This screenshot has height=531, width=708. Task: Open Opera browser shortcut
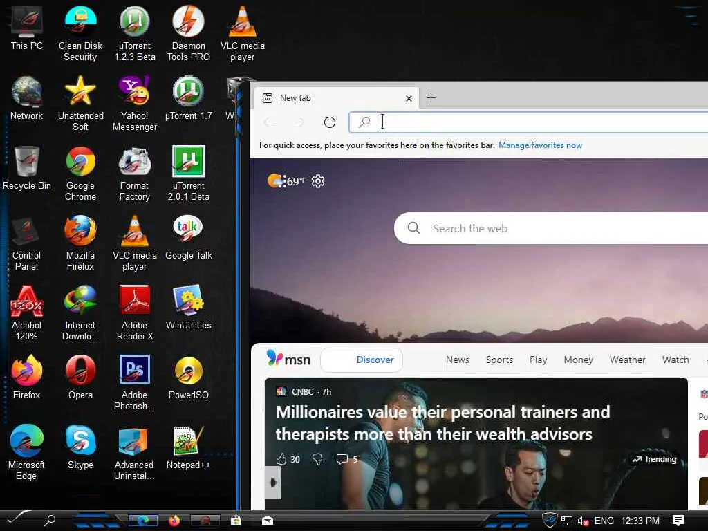tap(80, 378)
